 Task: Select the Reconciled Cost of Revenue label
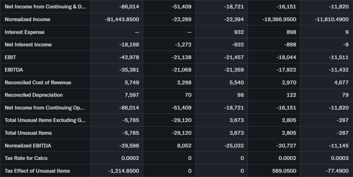[38, 82]
